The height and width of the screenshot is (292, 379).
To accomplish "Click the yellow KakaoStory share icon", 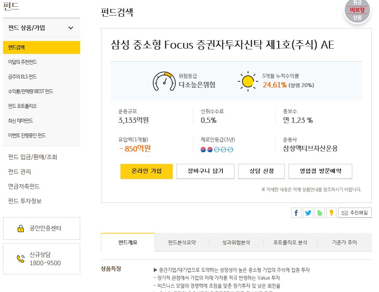I will [x=331, y=213].
